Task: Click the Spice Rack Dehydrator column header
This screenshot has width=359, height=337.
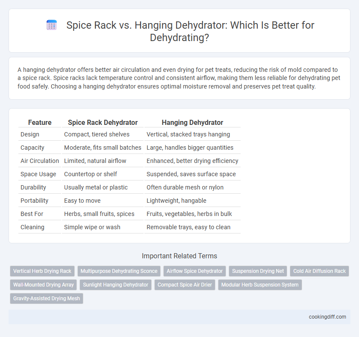Action: (103, 123)
